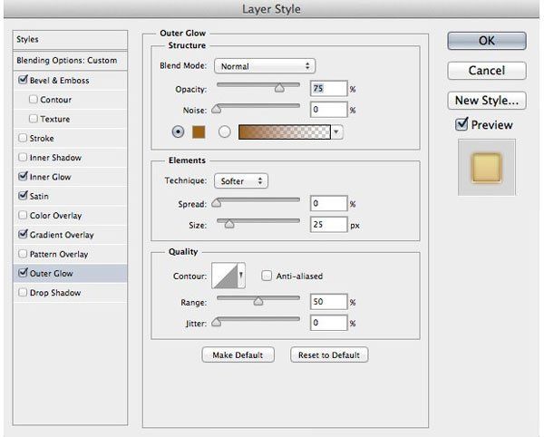
Task: Click the Opacity slider handle
Action: (279, 88)
